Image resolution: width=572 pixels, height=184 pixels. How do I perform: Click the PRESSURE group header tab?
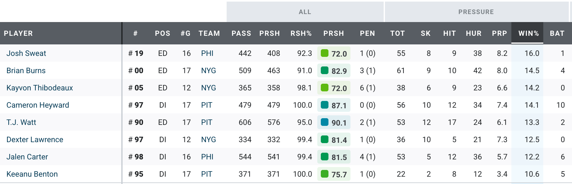click(476, 12)
